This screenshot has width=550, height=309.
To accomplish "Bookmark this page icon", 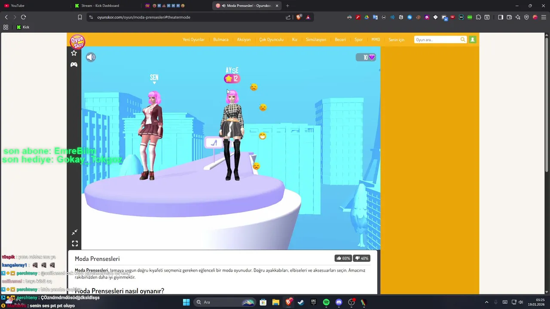I will click(x=79, y=17).
